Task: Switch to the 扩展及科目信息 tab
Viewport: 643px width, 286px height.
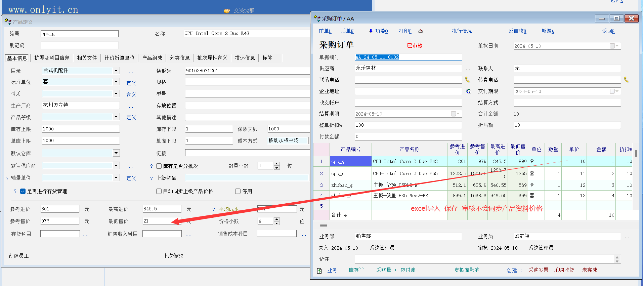Action: point(52,58)
